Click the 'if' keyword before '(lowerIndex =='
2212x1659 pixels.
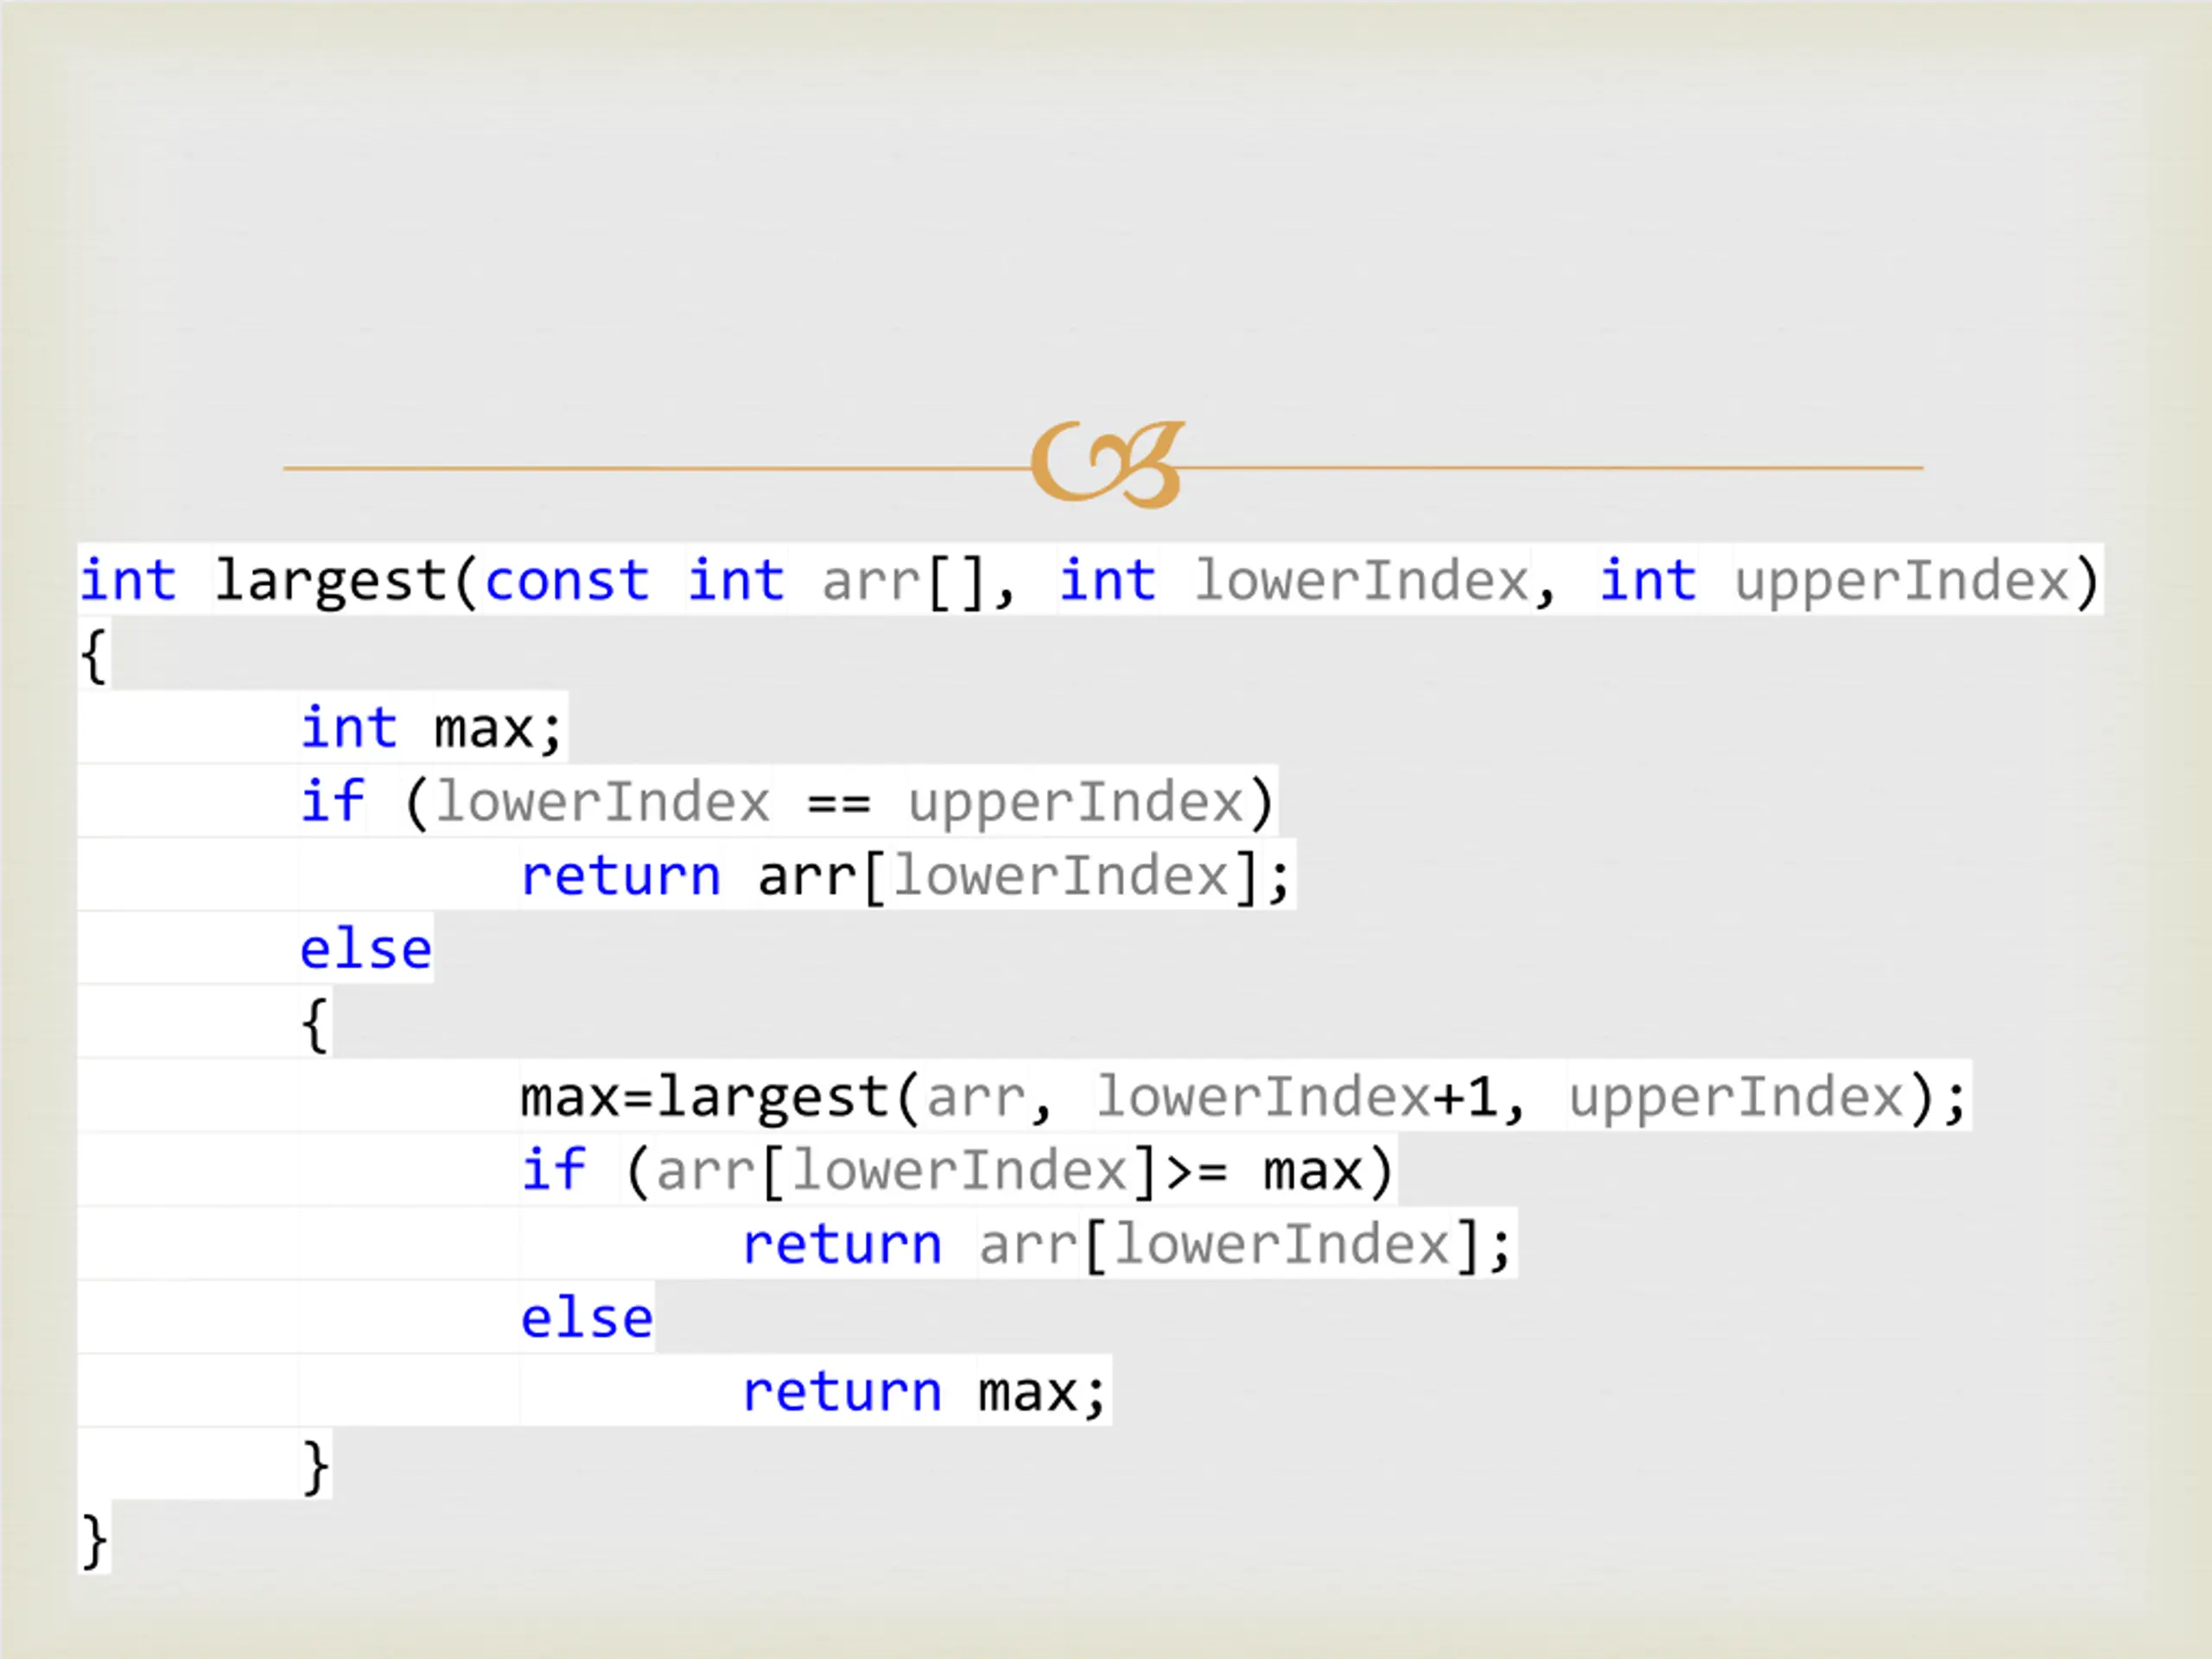point(333,801)
